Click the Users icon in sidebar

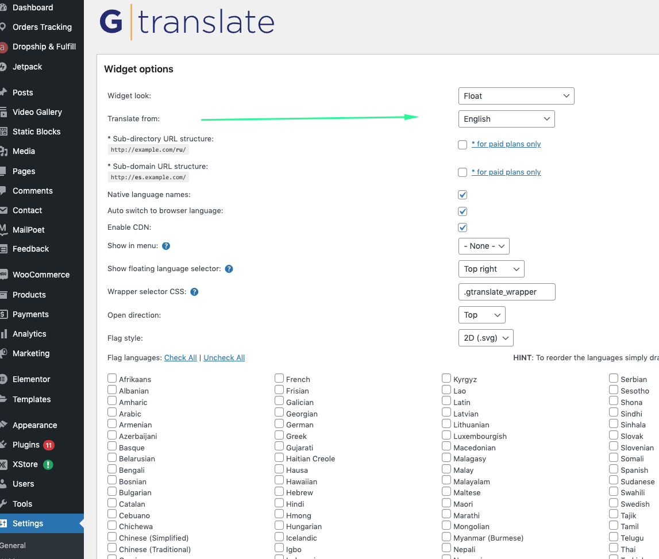(3, 484)
